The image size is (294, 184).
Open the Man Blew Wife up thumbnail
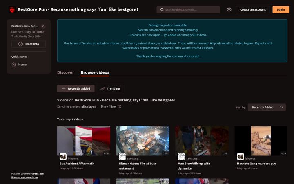tap(202, 141)
